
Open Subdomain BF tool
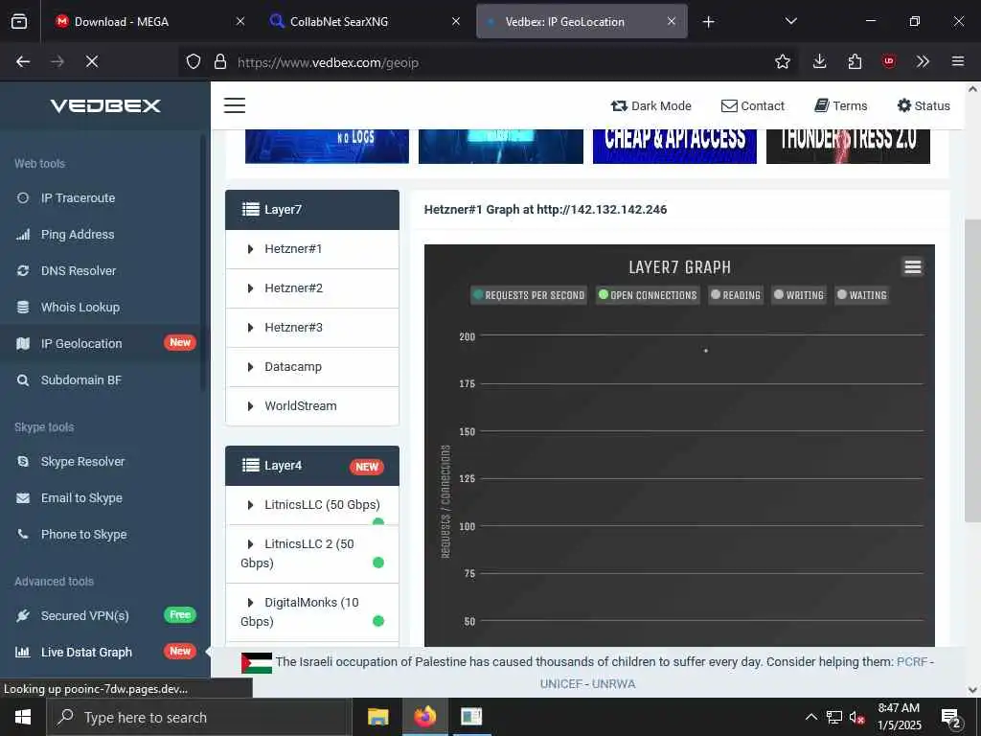[x=68, y=379]
